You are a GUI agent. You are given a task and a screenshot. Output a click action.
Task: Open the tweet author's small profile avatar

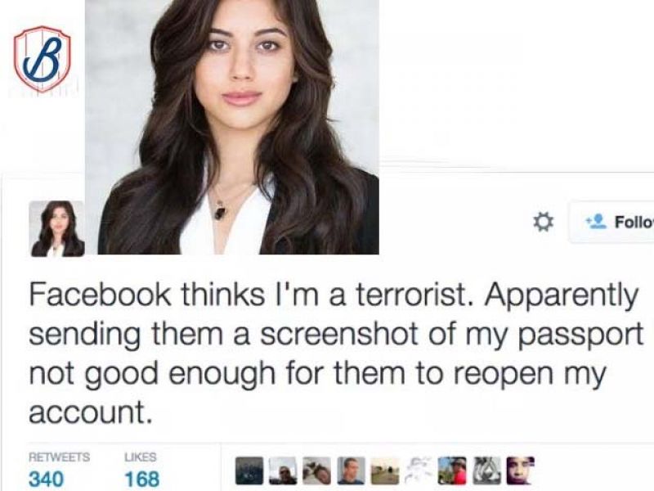pyautogui.click(x=56, y=229)
